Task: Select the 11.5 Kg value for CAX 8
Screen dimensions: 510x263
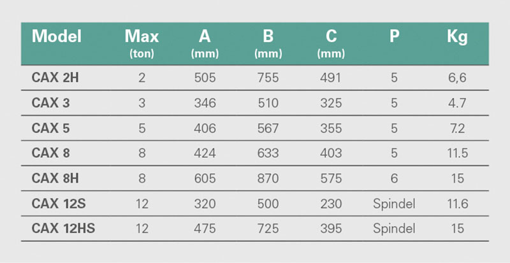Action: click(x=457, y=153)
